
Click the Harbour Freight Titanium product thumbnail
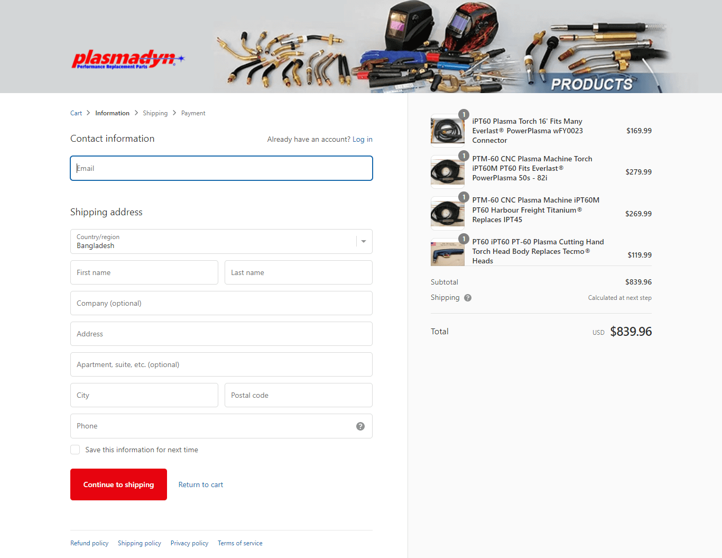click(x=448, y=214)
